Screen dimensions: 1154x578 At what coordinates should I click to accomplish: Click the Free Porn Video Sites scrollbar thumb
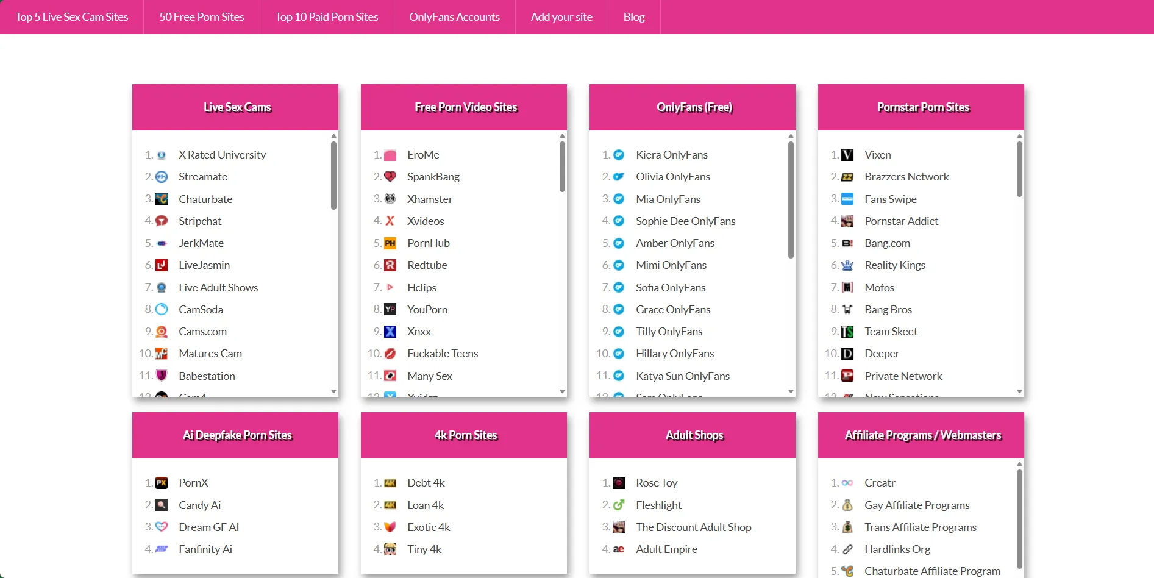pos(562,166)
